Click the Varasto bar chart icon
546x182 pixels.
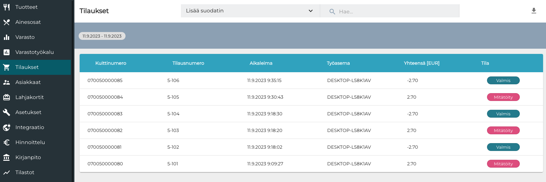click(x=7, y=37)
